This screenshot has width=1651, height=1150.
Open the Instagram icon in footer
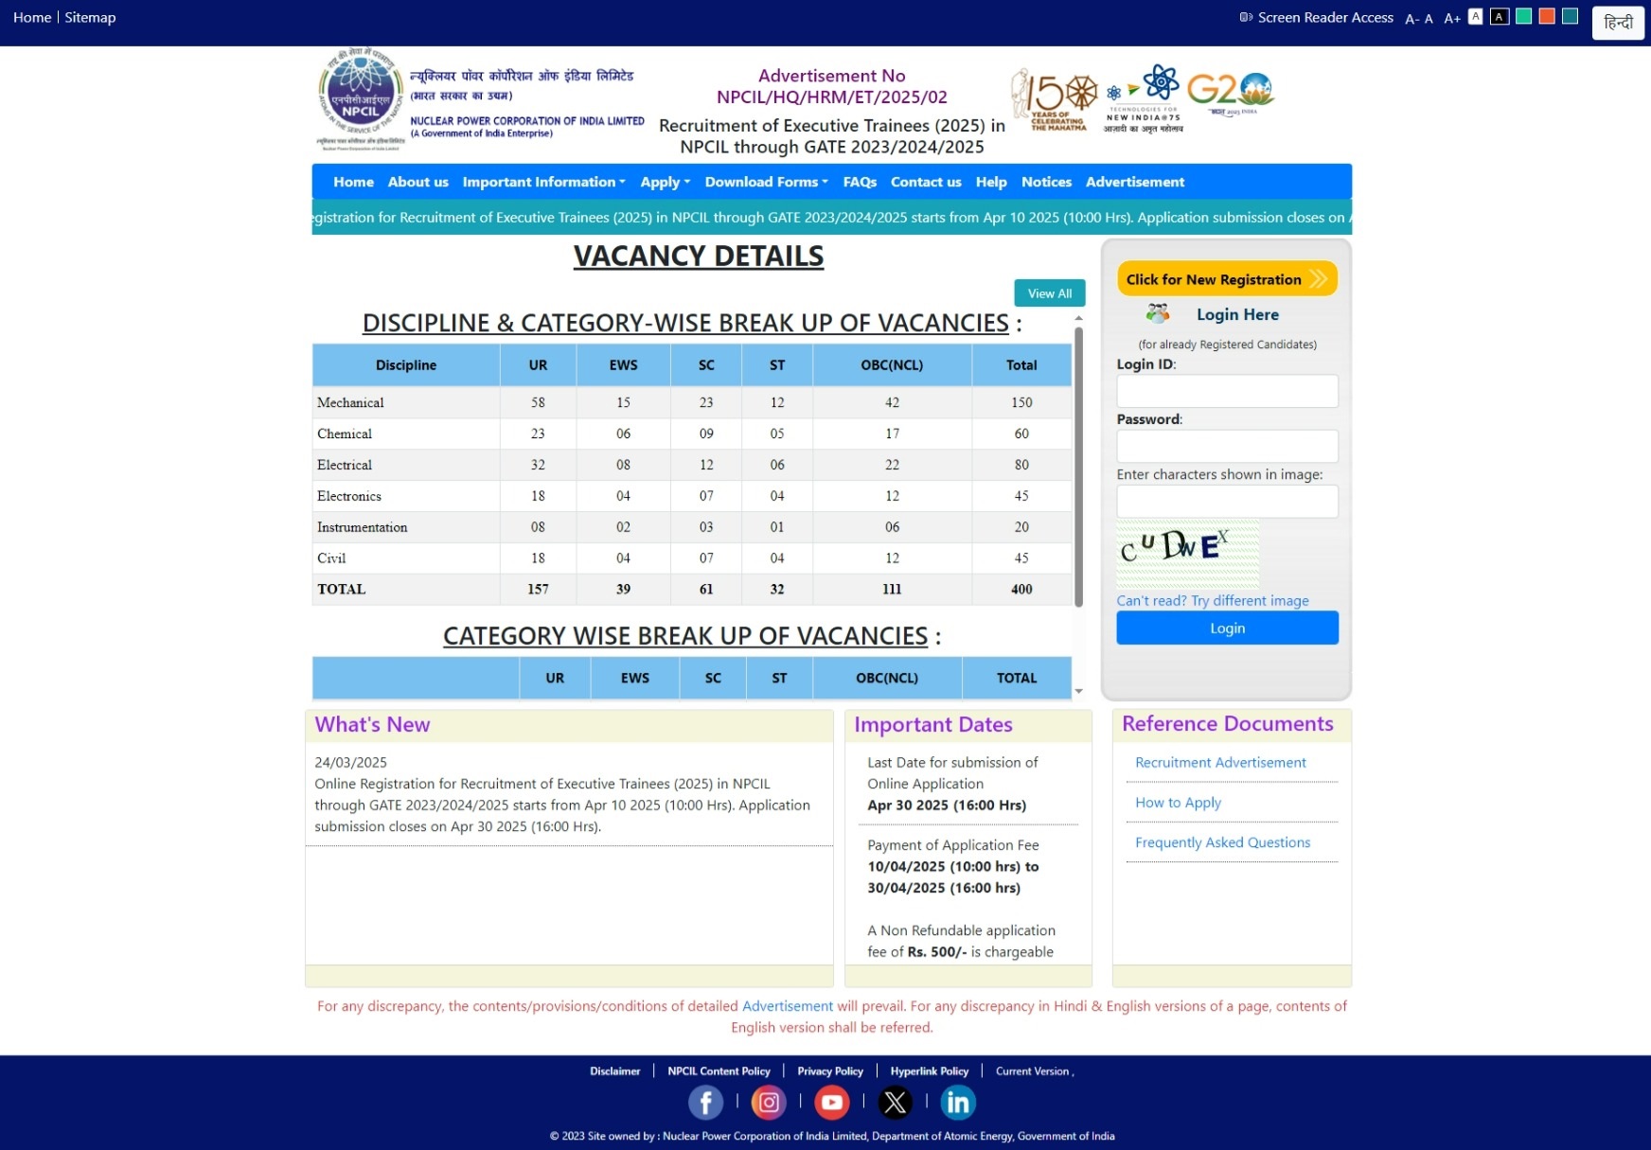[769, 1102]
